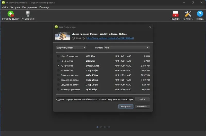Open the Загрузки menu
Screen dimensions: 206x136
pos(15,7)
